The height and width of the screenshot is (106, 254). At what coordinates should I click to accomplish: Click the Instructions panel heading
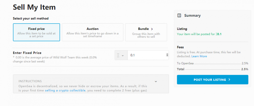click(x=30, y=81)
